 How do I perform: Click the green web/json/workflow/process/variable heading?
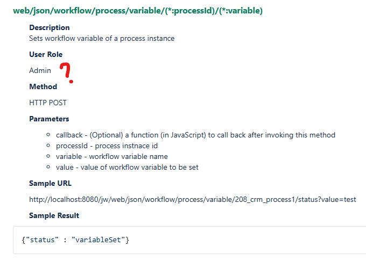(137, 10)
